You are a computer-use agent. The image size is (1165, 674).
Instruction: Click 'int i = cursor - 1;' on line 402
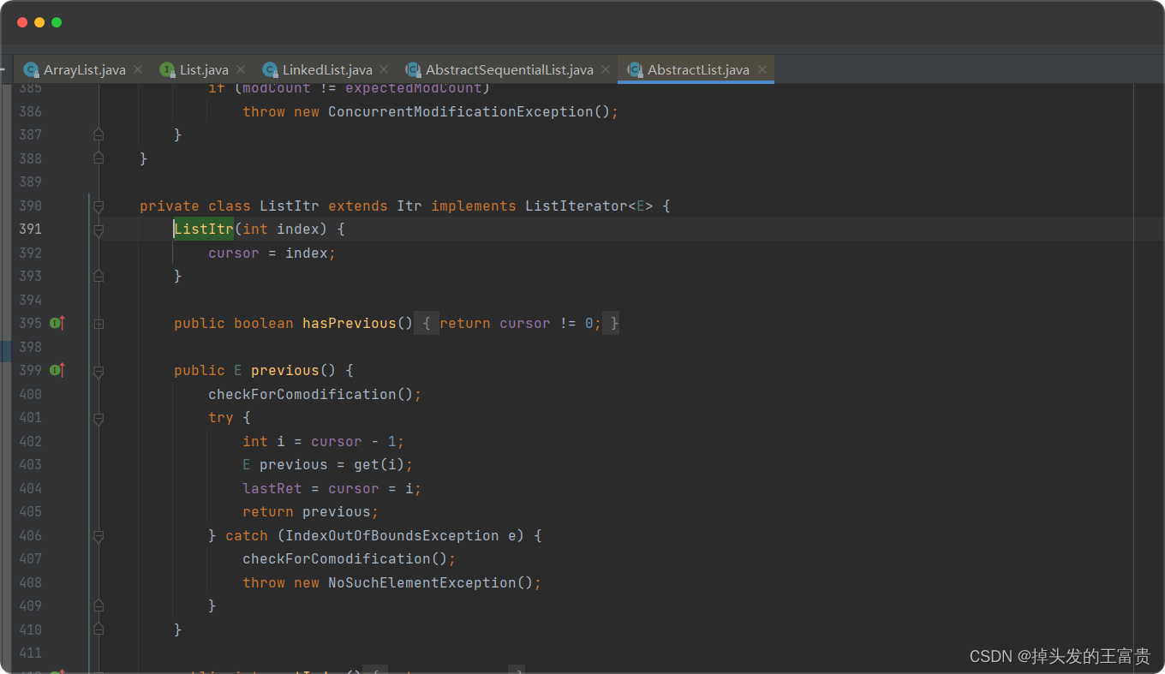(x=324, y=441)
